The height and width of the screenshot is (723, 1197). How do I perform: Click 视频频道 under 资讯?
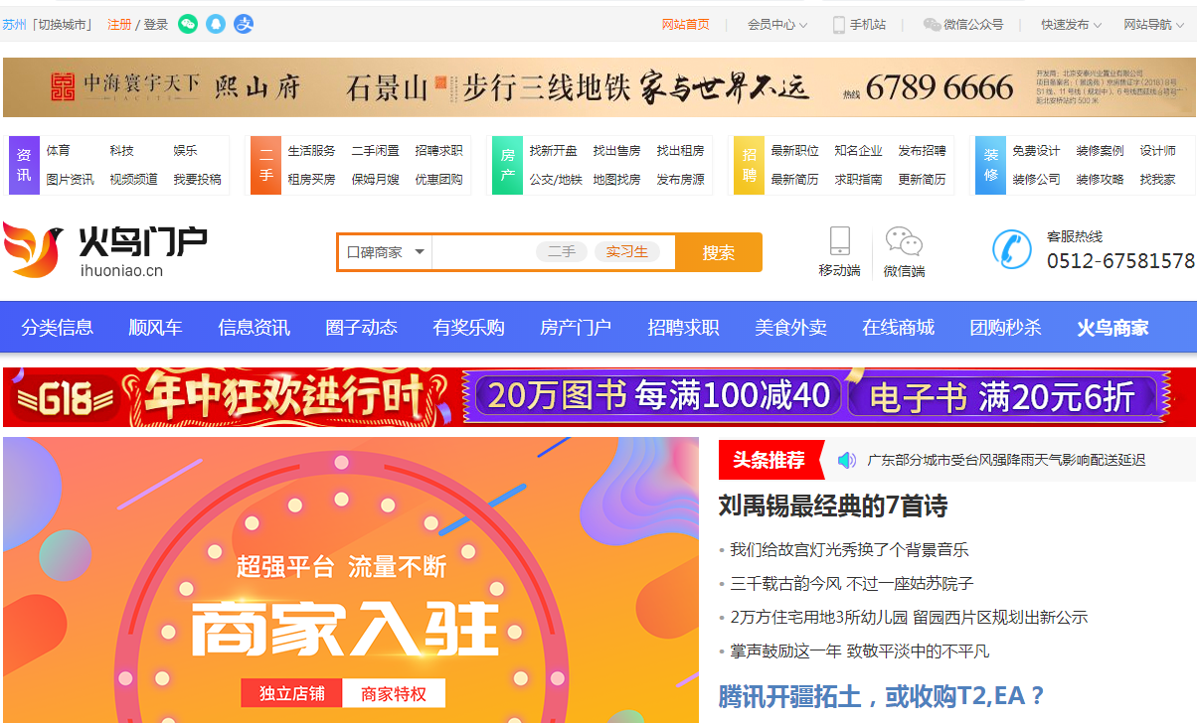point(133,180)
